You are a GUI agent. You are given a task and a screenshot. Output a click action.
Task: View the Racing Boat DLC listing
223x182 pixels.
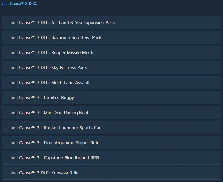[x=49, y=113]
